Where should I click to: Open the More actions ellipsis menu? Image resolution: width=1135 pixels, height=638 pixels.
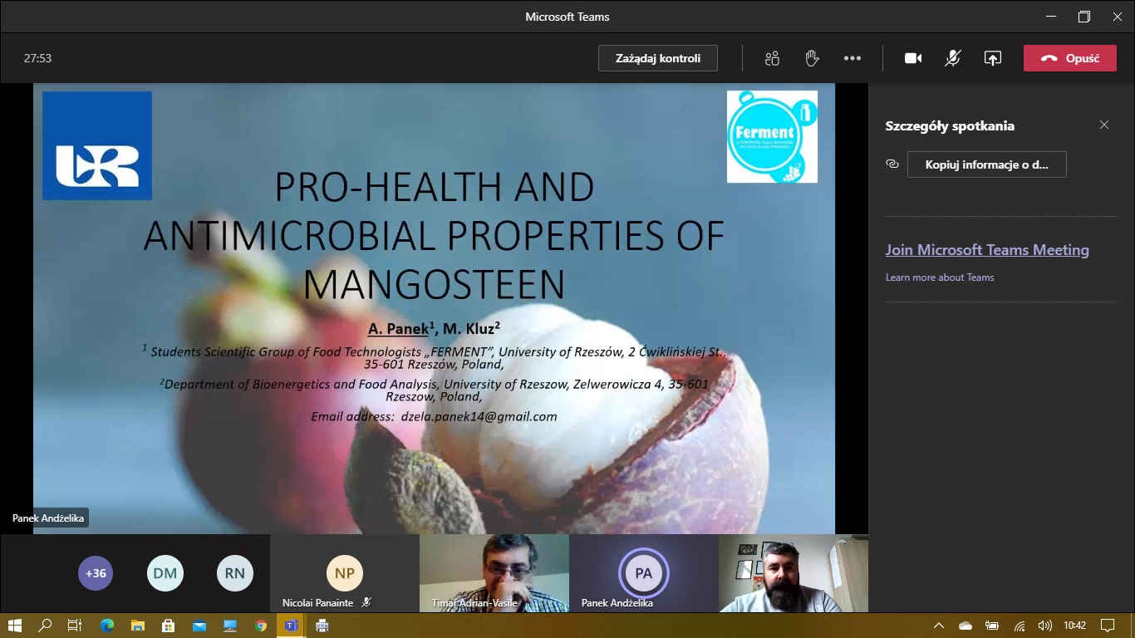pyautogui.click(x=852, y=58)
